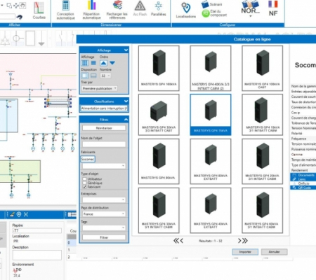Viewport: 316px width, 280px height.
Task: Run Répartition automatique
Action: (x=91, y=10)
